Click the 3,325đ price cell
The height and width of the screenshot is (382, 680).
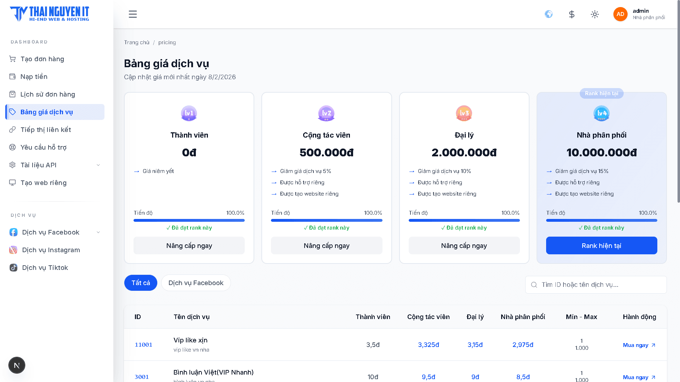pos(429,345)
